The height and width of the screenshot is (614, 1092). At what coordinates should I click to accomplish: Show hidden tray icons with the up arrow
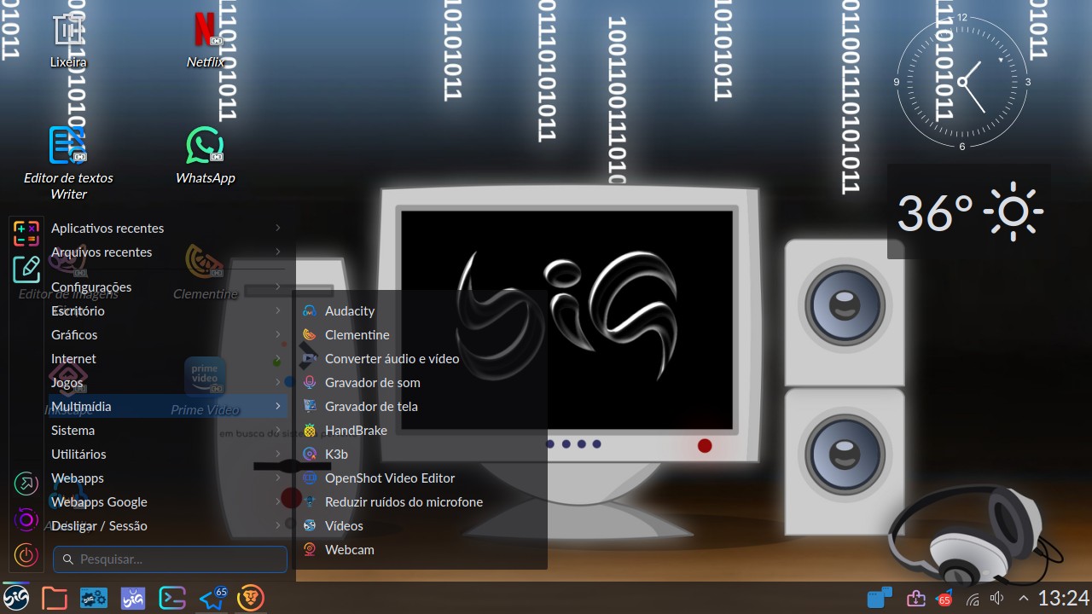click(1024, 599)
